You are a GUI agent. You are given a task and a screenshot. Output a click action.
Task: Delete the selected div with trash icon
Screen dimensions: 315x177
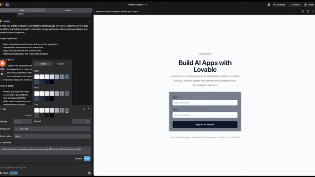(84, 109)
